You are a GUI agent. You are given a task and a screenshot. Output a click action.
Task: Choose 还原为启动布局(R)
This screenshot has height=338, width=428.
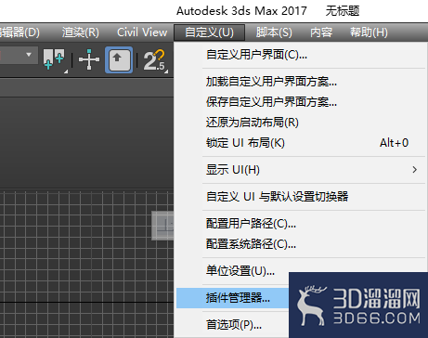300,123
